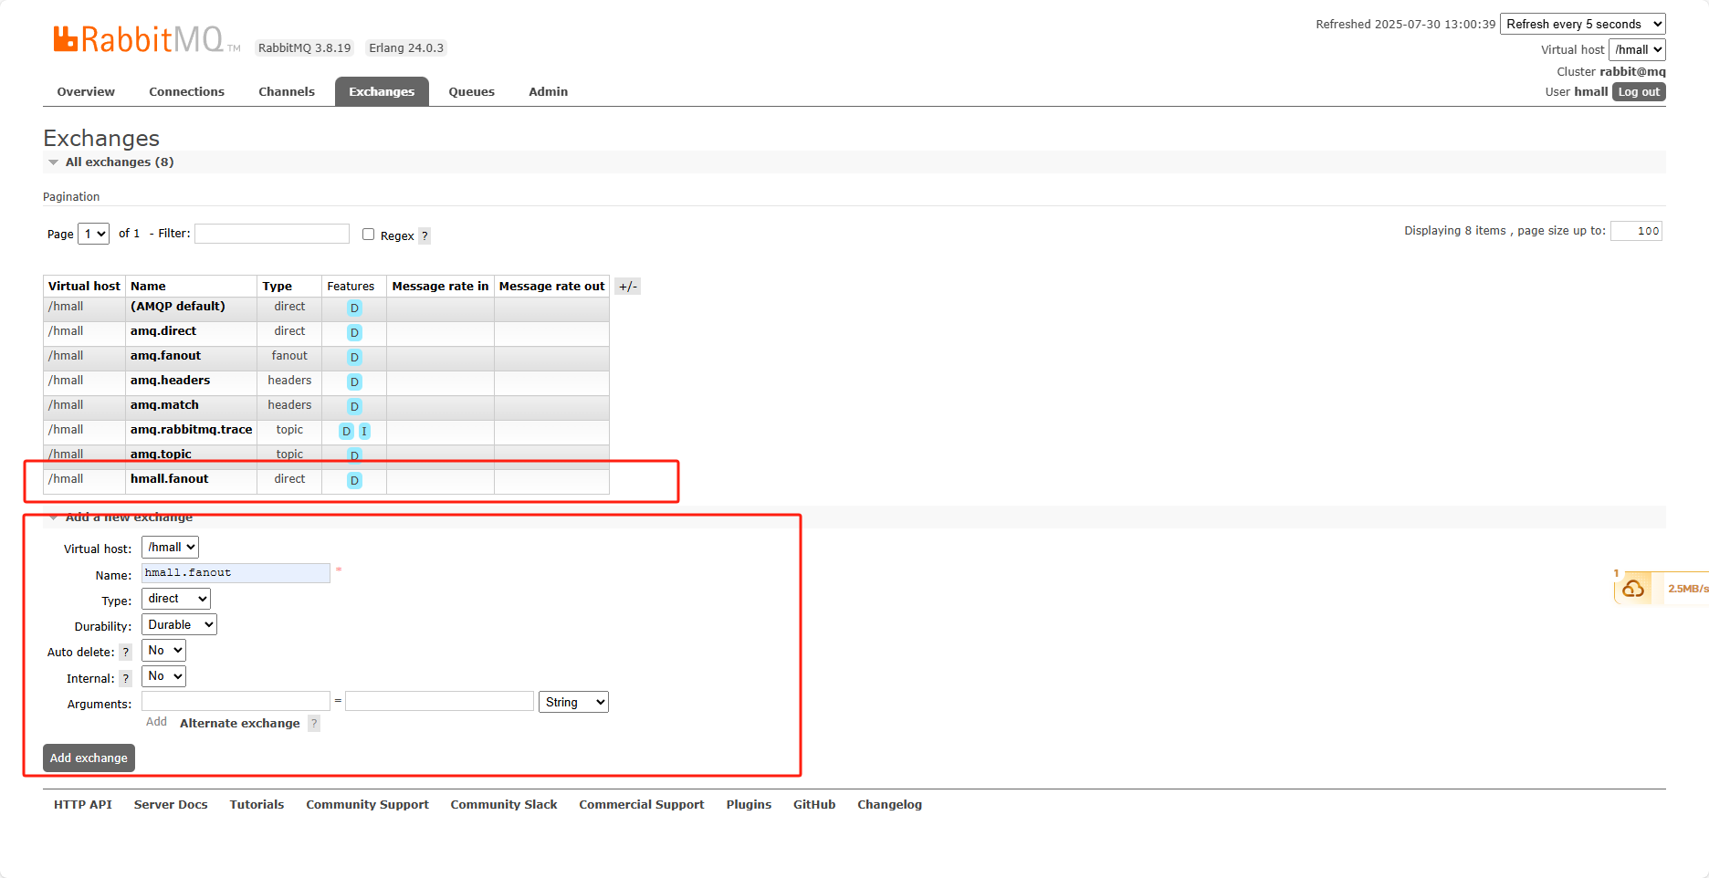
Task: Open the Commercial Support link
Action: pyautogui.click(x=642, y=804)
